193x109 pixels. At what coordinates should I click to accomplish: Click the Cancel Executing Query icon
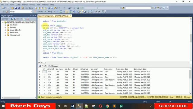pyautogui.click(x=54, y=12)
